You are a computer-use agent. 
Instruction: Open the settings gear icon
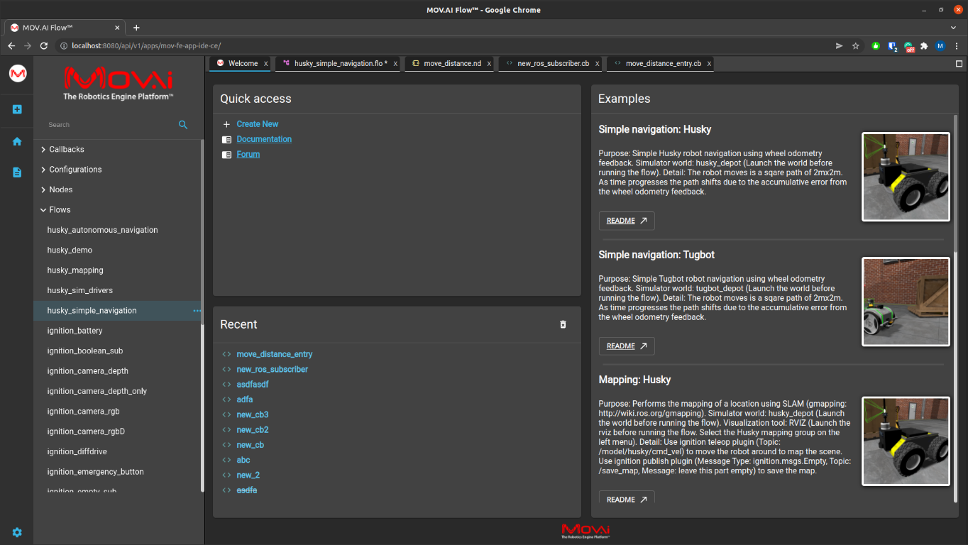point(17,532)
